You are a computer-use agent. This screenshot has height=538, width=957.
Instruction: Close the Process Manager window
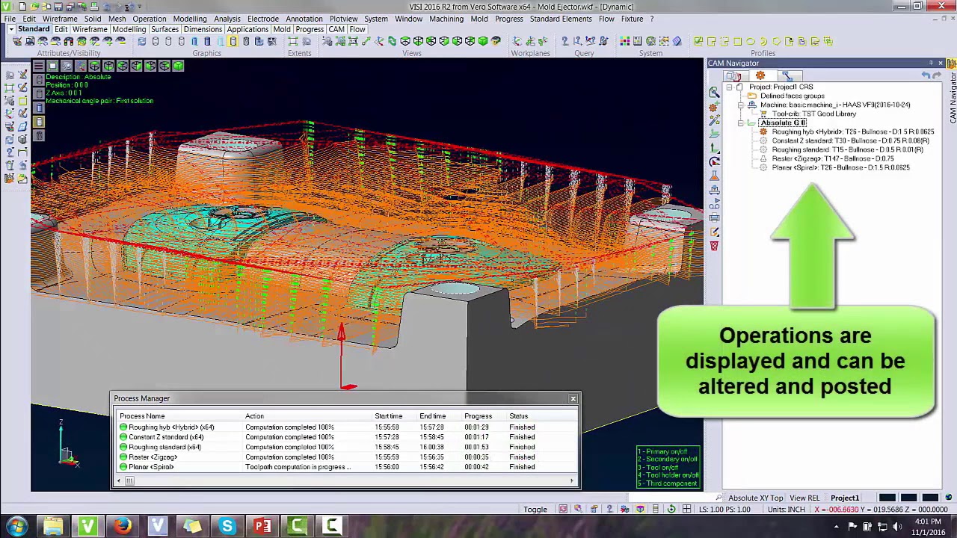tap(573, 398)
